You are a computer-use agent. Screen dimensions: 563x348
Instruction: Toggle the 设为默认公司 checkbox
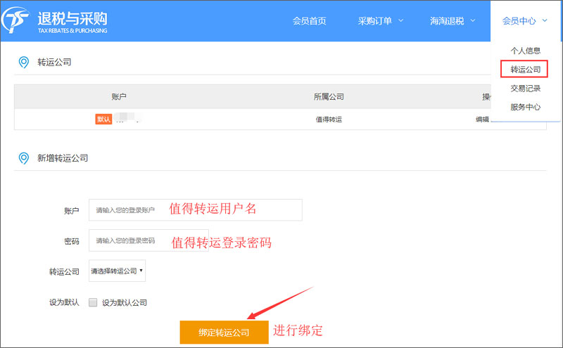pyautogui.click(x=93, y=303)
